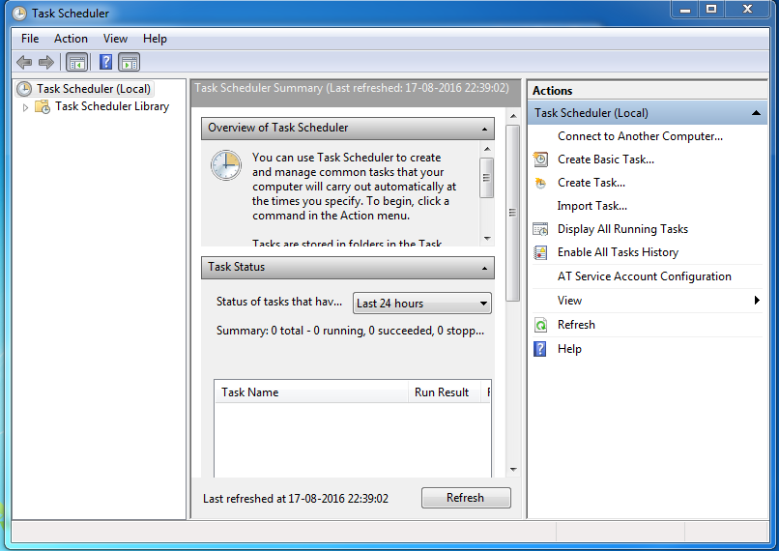The width and height of the screenshot is (779, 551).
Task: Collapse the Task Scheduler (Local) actions group
Action: point(756,113)
